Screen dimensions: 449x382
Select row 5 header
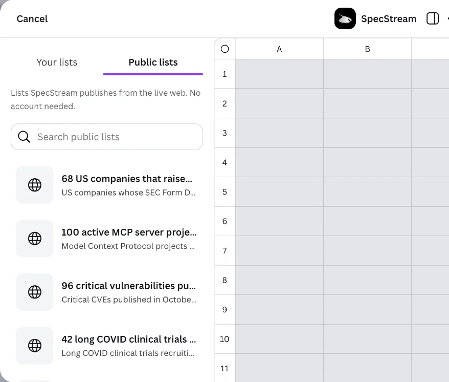225,192
